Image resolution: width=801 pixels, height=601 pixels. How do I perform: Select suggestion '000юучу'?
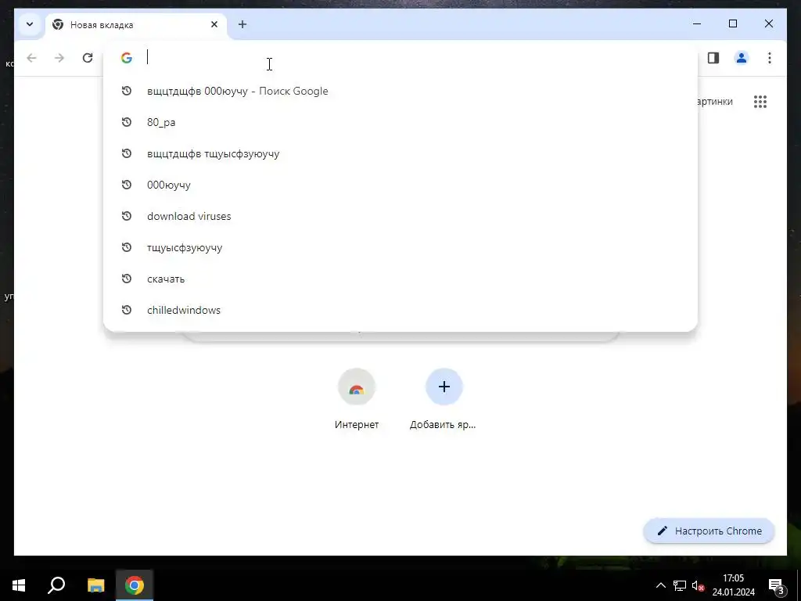point(400,185)
